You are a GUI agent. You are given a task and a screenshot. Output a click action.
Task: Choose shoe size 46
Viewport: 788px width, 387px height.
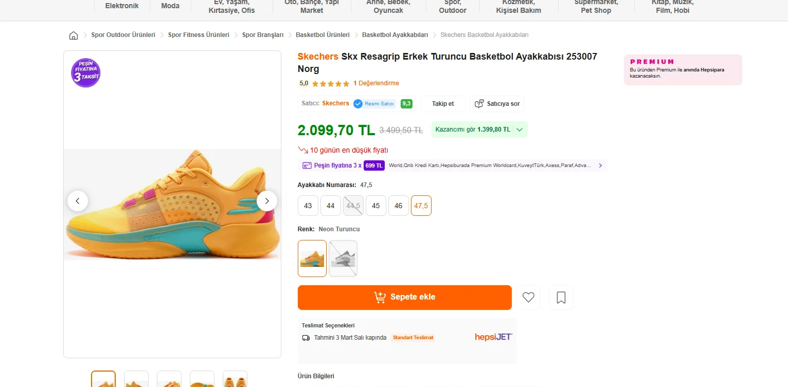[399, 206]
